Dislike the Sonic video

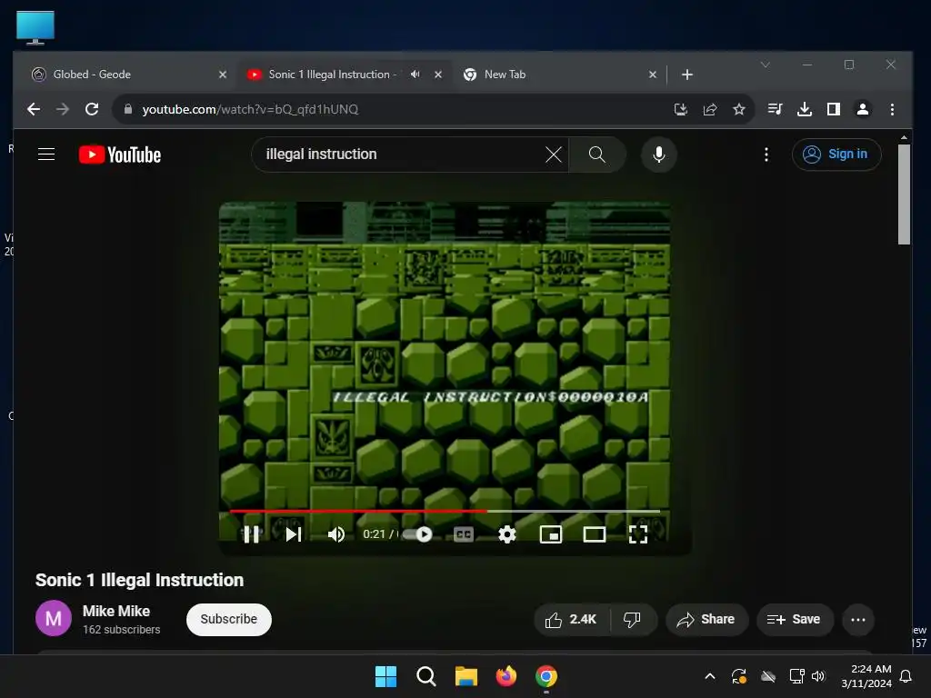[x=633, y=619]
